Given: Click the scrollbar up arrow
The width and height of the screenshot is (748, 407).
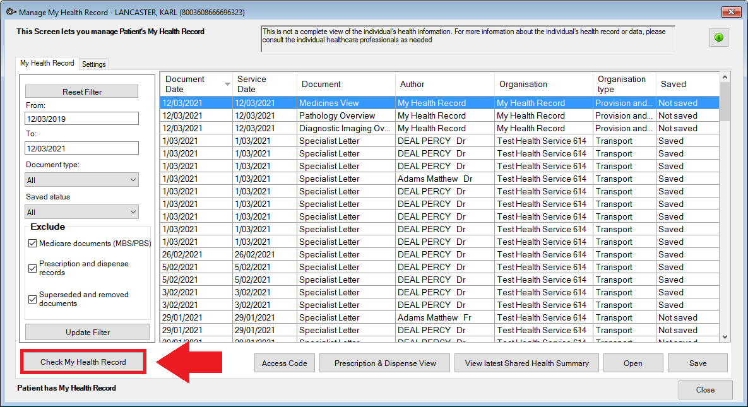Looking at the screenshot, I should (x=725, y=77).
